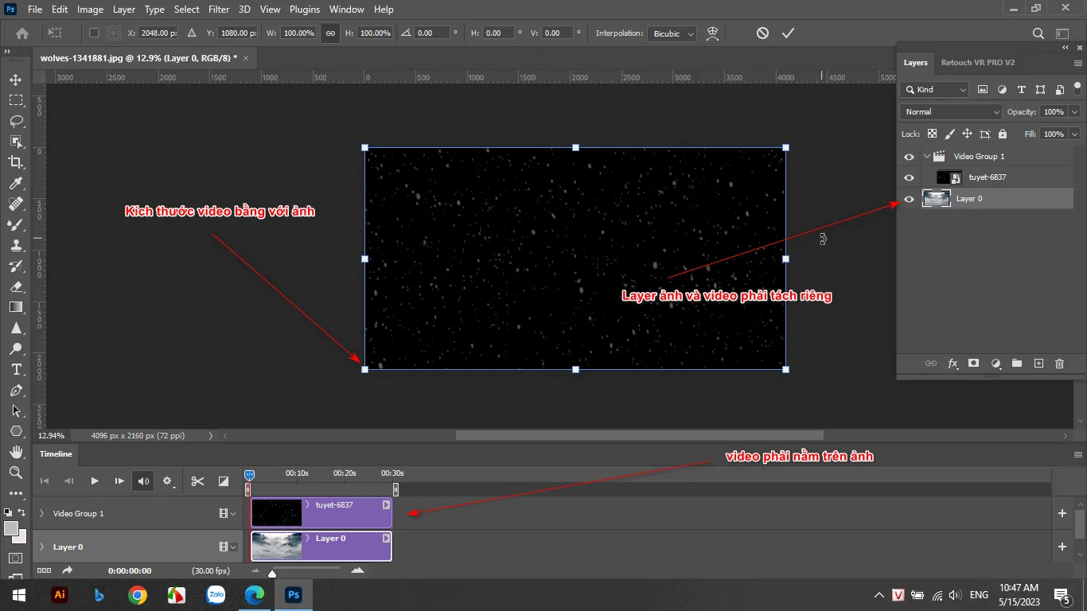1087x611 pixels.
Task: Switch to the Retouch VR PRO V2 tab
Action: pyautogui.click(x=978, y=62)
